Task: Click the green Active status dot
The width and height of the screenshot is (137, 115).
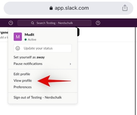Action: (x=25, y=40)
